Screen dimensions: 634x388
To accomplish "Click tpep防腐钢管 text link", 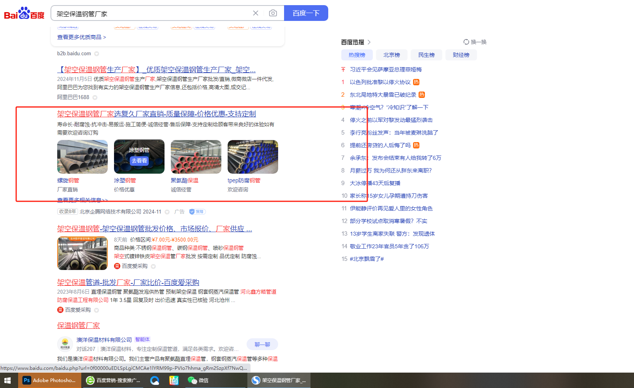I will 244,180.
